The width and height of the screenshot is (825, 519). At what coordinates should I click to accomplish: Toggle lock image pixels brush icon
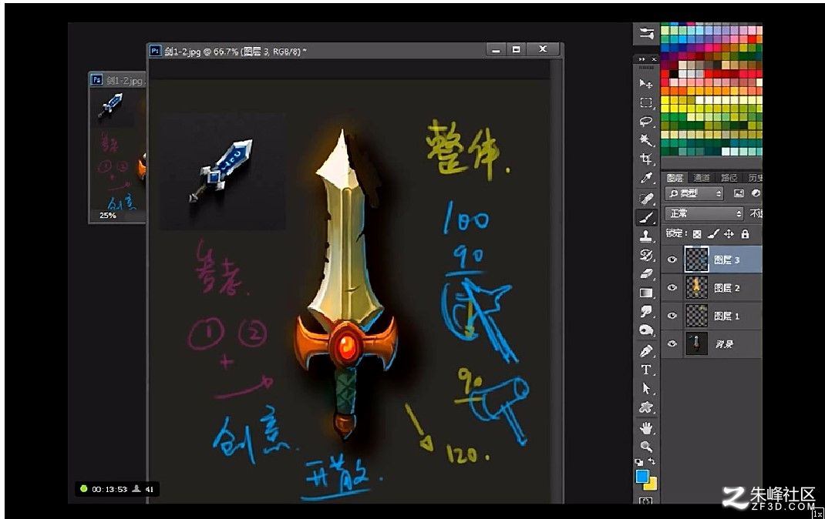(x=713, y=234)
